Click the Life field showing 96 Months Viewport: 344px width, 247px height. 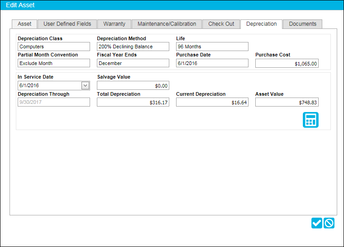(212, 47)
